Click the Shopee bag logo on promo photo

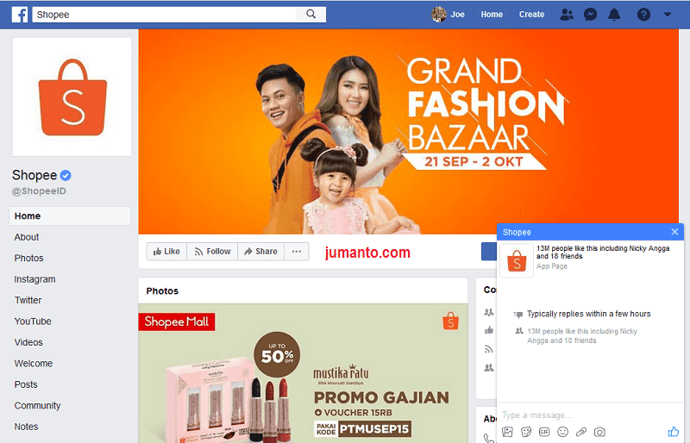450,321
